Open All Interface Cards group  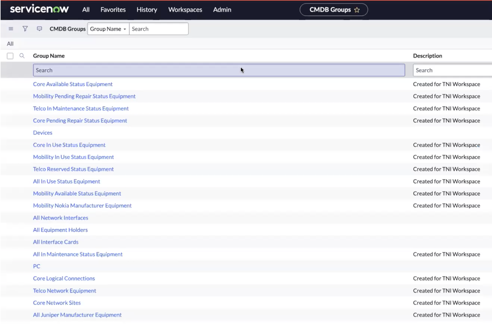(x=56, y=242)
